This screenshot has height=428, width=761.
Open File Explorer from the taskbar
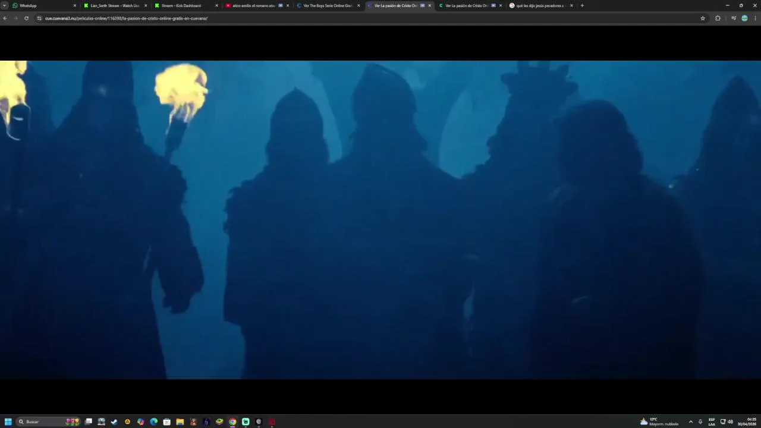(180, 421)
